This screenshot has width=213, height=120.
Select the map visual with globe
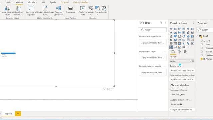point(171,40)
